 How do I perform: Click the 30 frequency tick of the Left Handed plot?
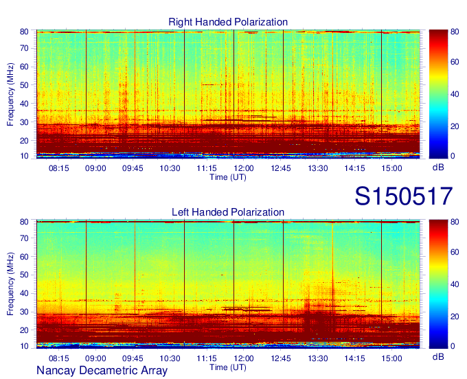[24, 312]
